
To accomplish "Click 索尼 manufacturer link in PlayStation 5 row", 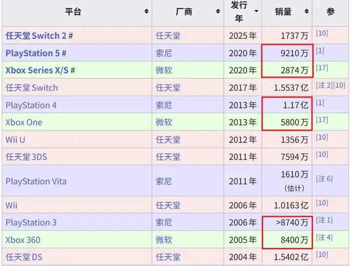I will tap(164, 53).
